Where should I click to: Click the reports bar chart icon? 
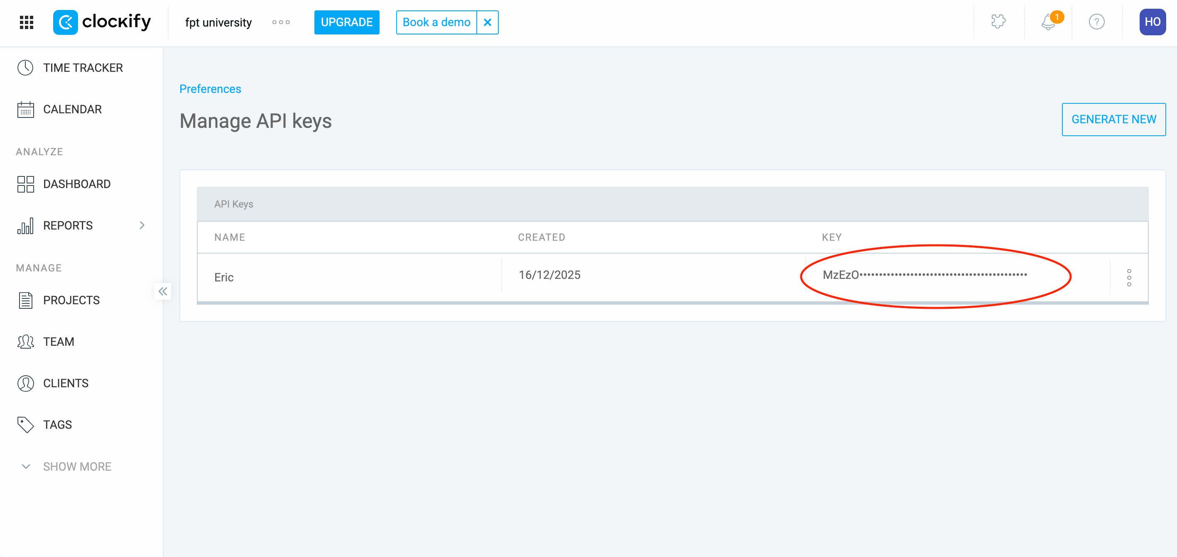26,225
